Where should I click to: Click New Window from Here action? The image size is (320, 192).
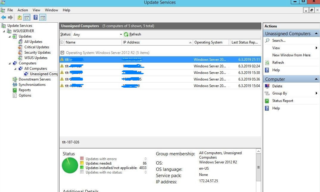[291, 55]
